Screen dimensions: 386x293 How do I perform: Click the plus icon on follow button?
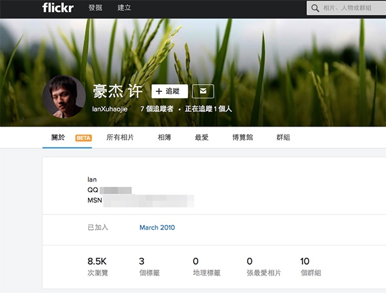click(x=159, y=91)
